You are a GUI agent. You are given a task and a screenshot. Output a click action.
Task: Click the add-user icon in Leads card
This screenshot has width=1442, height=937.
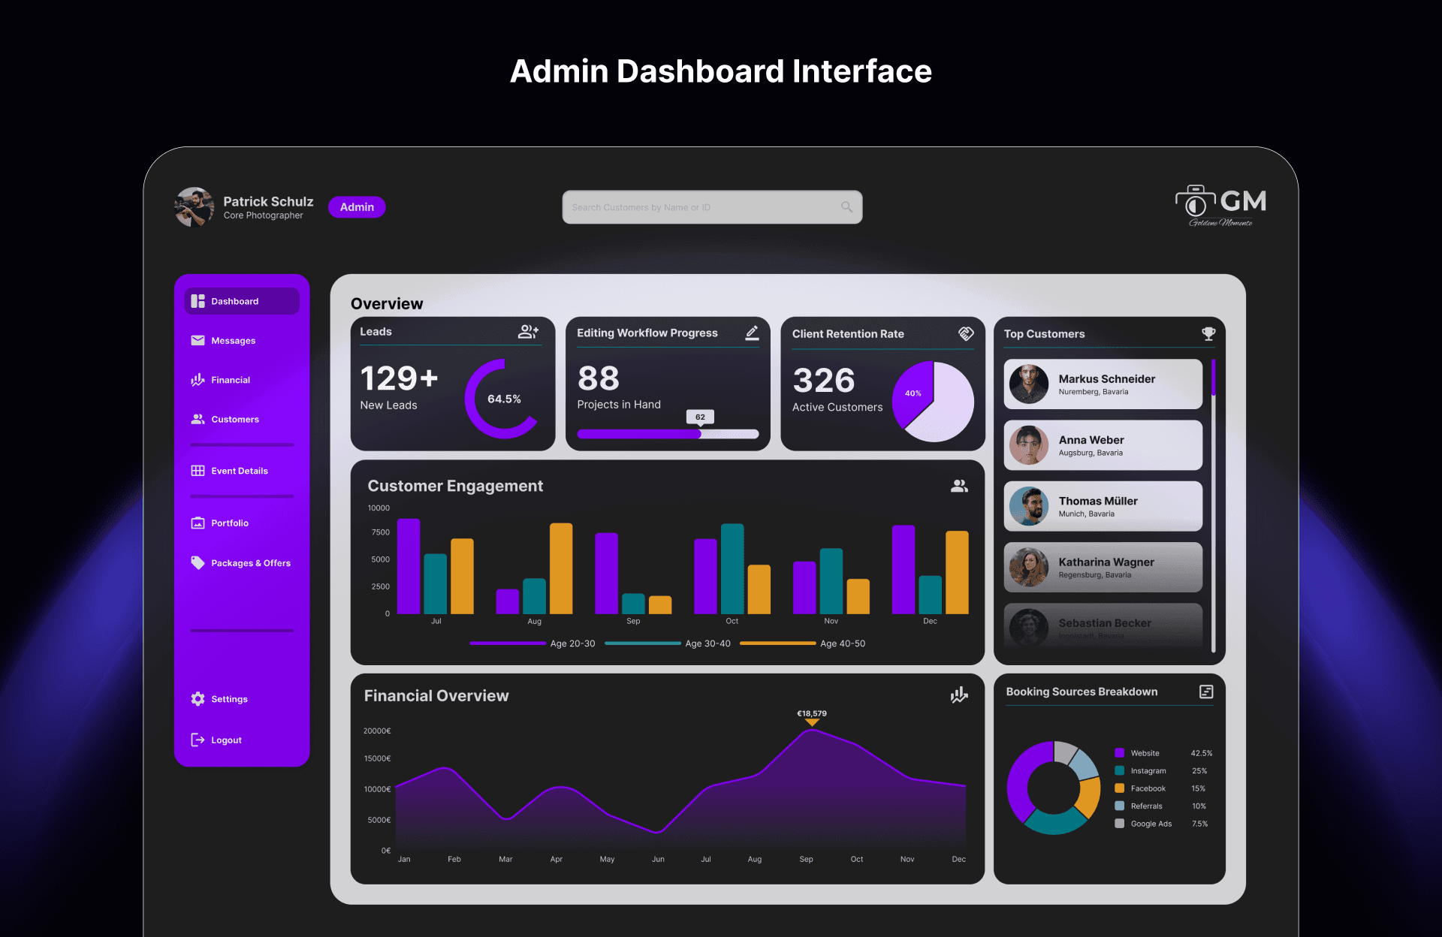click(x=528, y=332)
